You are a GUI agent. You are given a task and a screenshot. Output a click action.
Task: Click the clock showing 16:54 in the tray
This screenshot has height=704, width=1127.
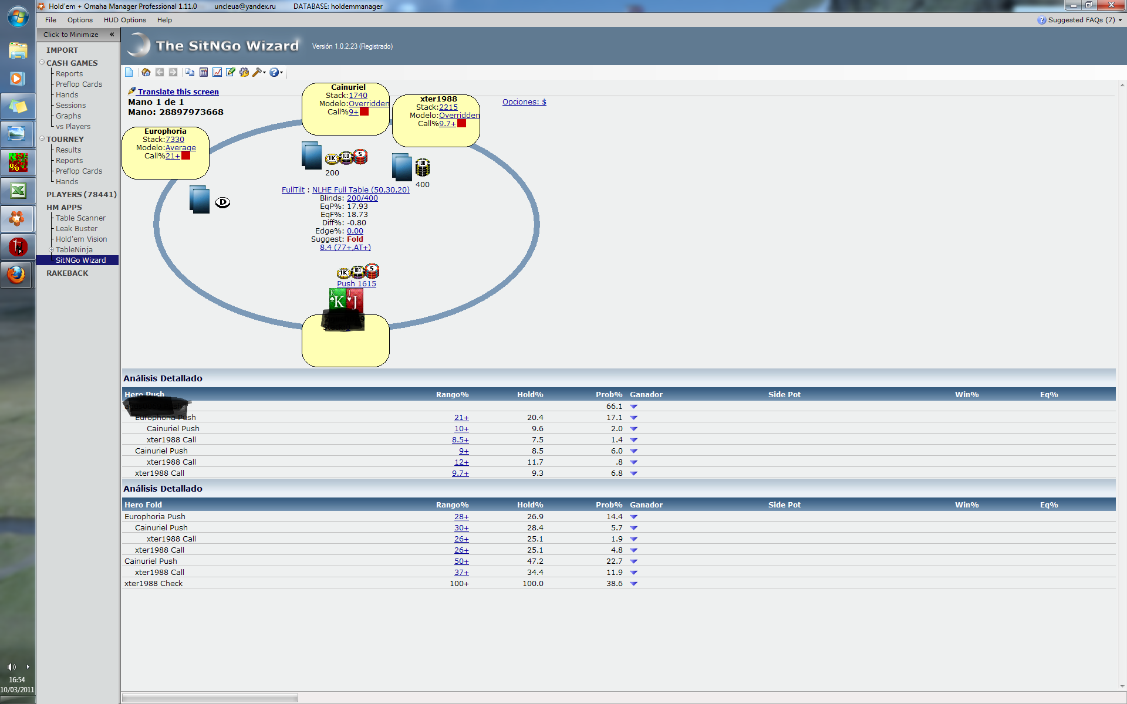pyautogui.click(x=17, y=680)
